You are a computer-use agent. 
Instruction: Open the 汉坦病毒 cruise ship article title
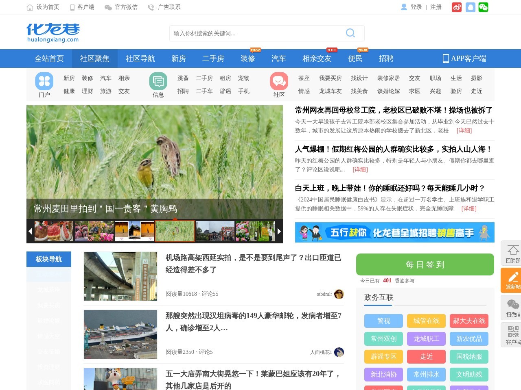pyautogui.click(x=254, y=322)
